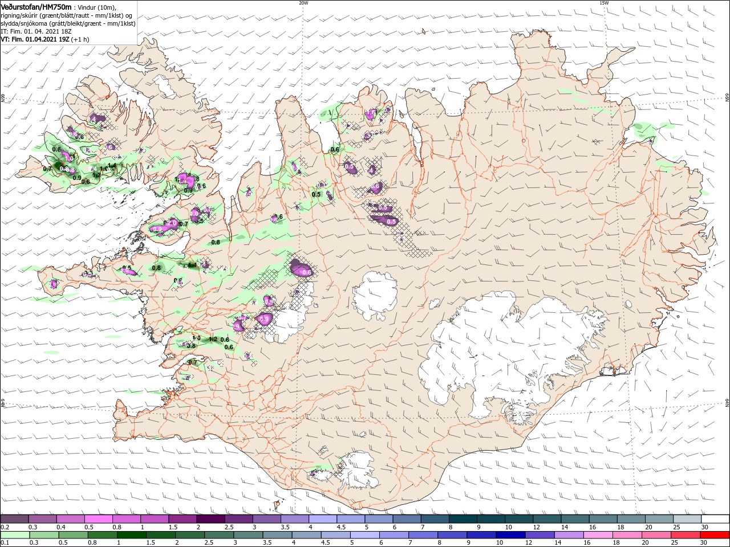Select upper legend pale grey swatch starting at 25
The height and width of the screenshot is (547, 730).
[x=687, y=519]
